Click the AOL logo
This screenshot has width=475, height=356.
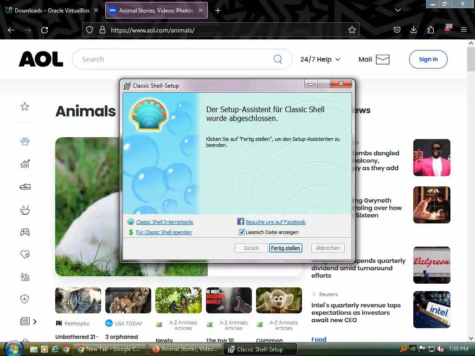pos(41,59)
